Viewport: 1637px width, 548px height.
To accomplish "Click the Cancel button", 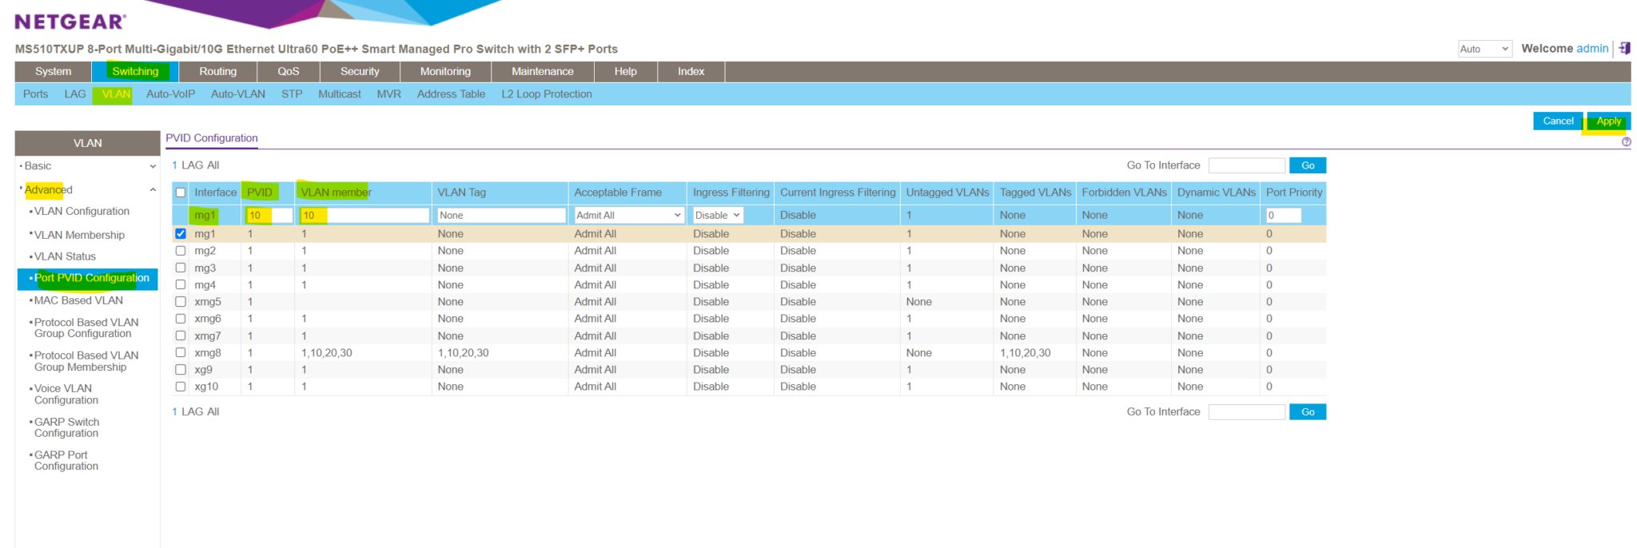I will click(x=1558, y=121).
